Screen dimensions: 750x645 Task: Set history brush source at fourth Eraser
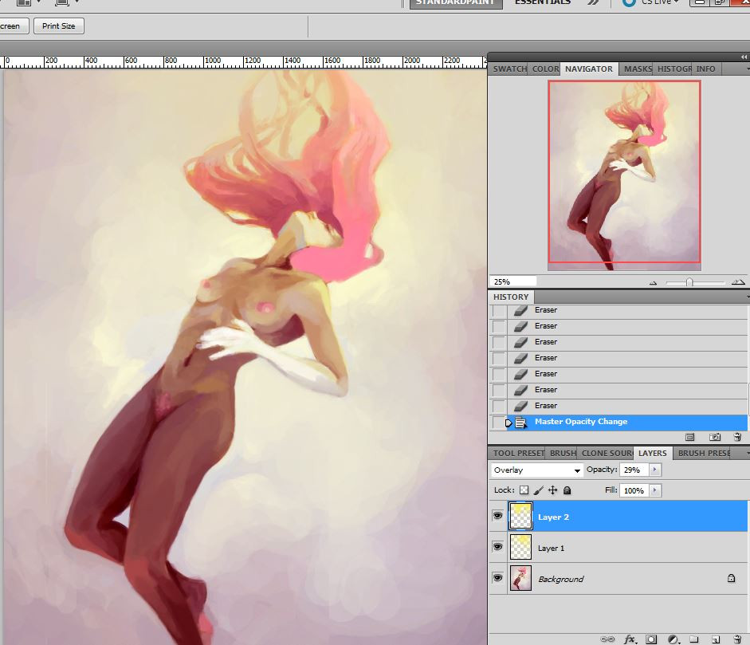coord(498,358)
